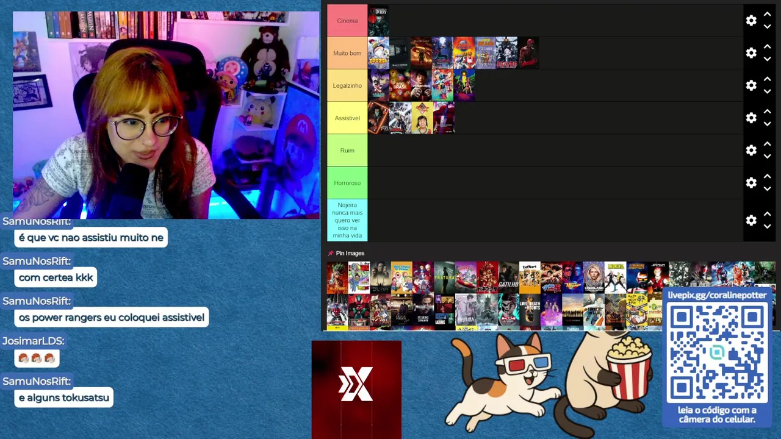Move Muito bom tier down with arrow
Viewport: 781px width, 439px height.
coord(768,59)
